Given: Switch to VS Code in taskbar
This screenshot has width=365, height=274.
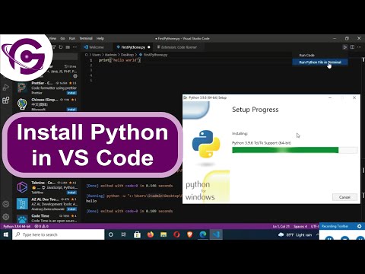Looking at the screenshot, I should pos(216,234).
